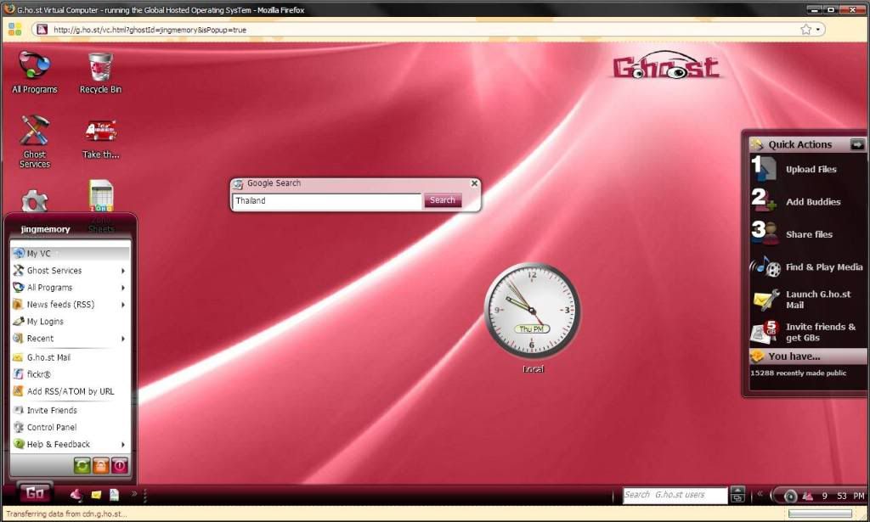Click the You have... section header

807,356
